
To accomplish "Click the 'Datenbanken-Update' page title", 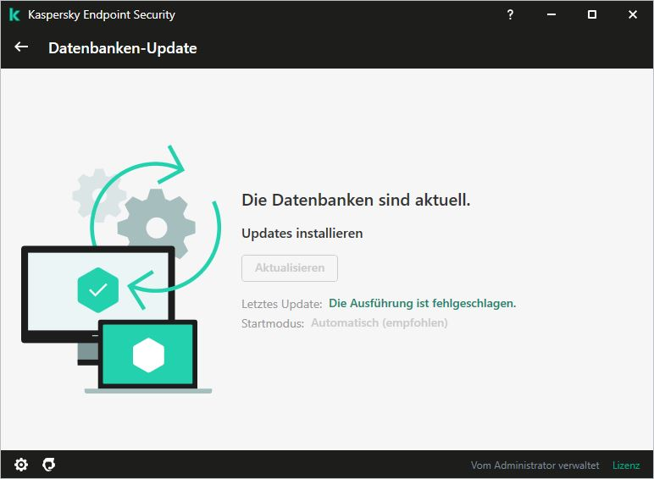I will click(x=123, y=48).
